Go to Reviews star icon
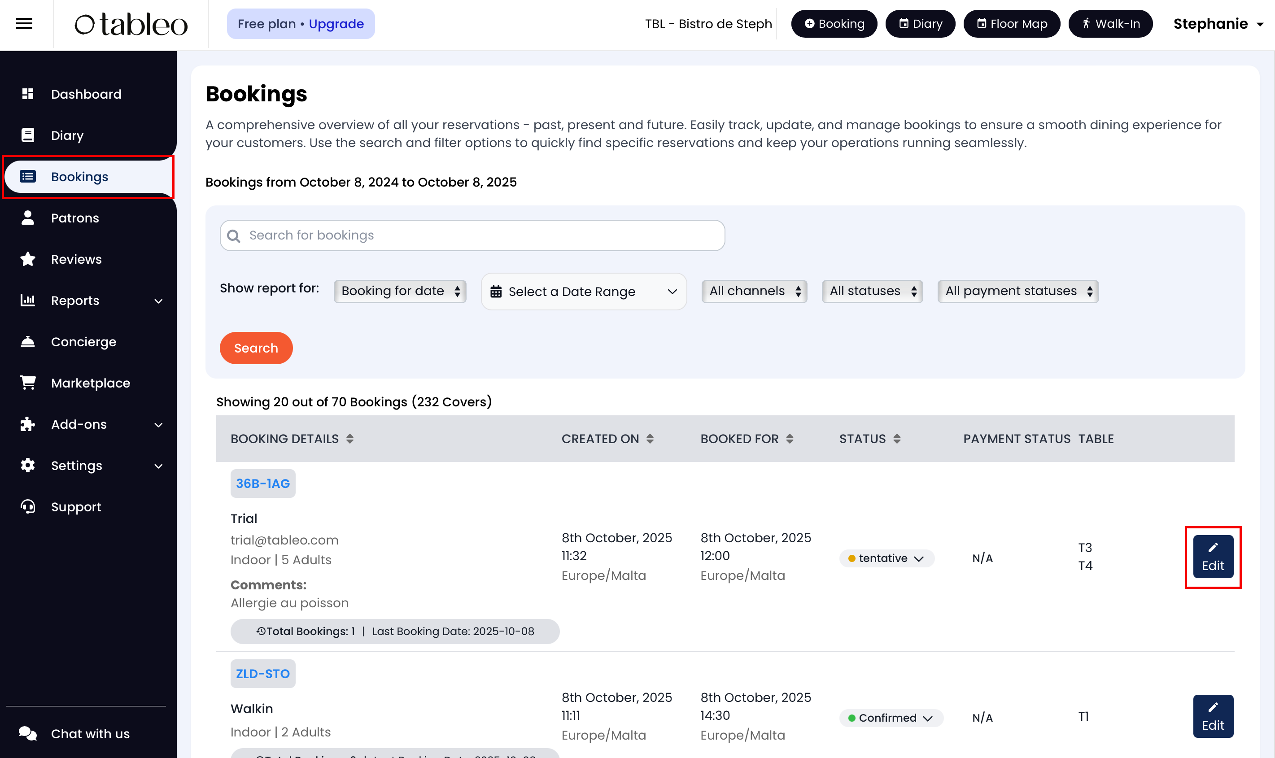 27,259
